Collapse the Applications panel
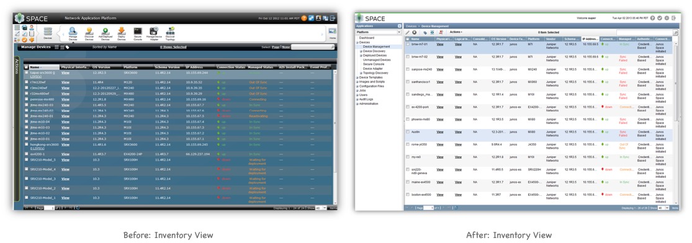This screenshot has height=243, width=692. coord(400,26)
